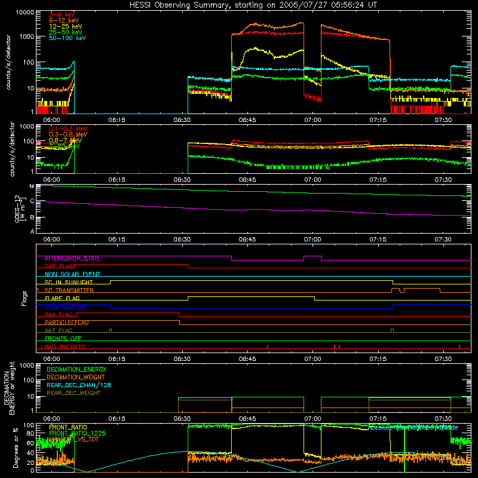Screen dimensions: 478x478
Task: Click the SC_TRANSMITTER flag label
Action: pos(69,290)
